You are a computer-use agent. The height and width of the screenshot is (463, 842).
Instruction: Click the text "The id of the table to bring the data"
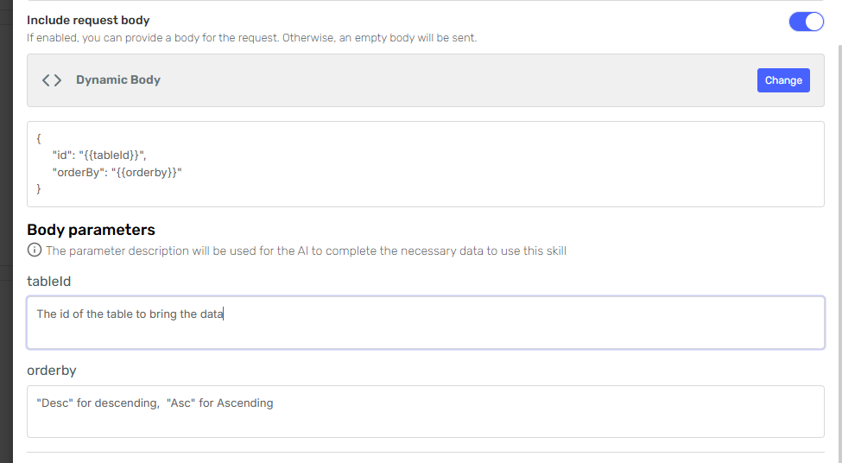[x=130, y=314]
